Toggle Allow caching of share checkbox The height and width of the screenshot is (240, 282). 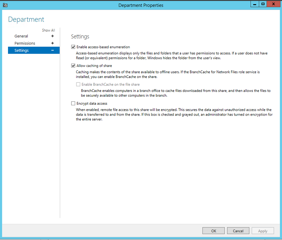[73, 66]
